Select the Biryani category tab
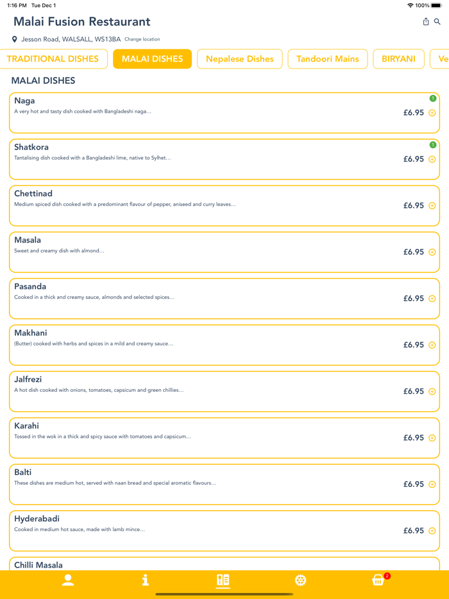Screen dimensions: 449x599 tap(398, 59)
